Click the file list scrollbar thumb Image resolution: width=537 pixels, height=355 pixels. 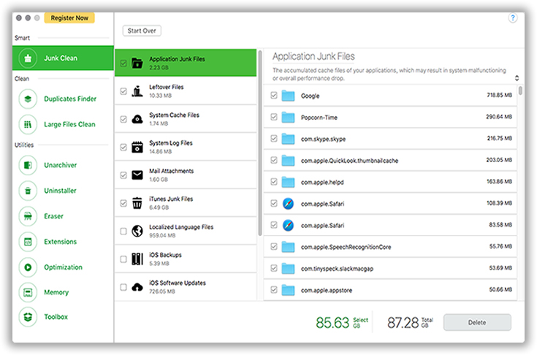pyautogui.click(x=520, y=91)
